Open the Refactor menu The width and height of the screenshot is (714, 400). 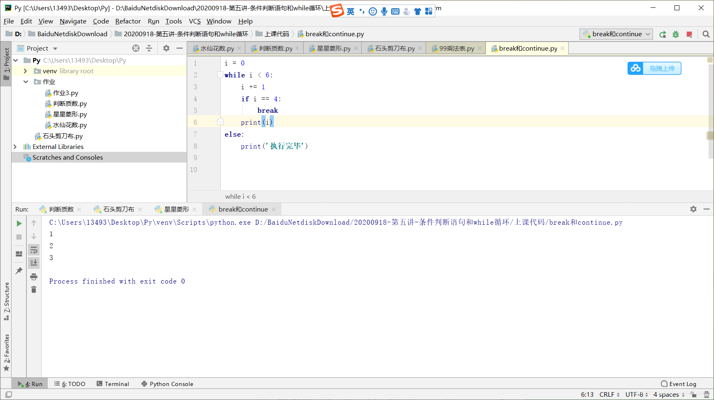click(128, 21)
